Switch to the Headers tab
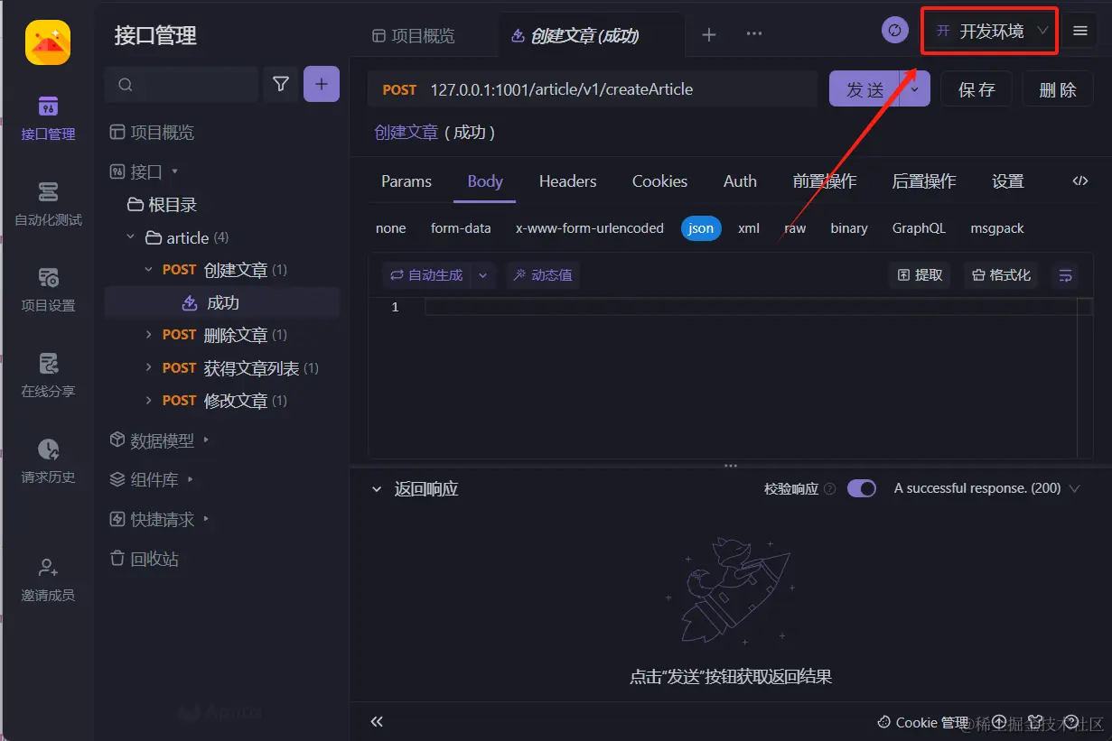This screenshot has width=1112, height=741. click(567, 181)
